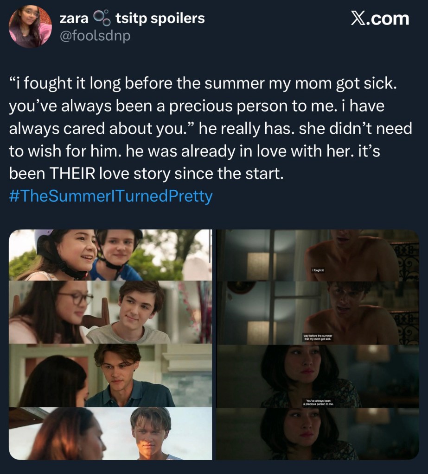This screenshot has width=428, height=474.
Task: Click the 'I fought it' subtitle text
Action: tap(318, 270)
